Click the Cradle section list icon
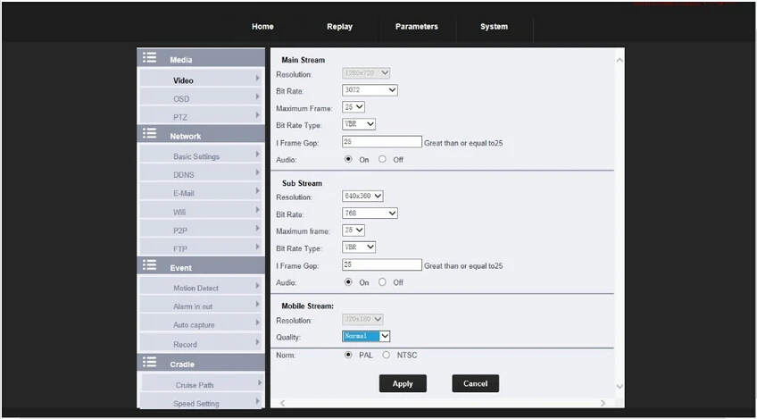 pyautogui.click(x=150, y=362)
